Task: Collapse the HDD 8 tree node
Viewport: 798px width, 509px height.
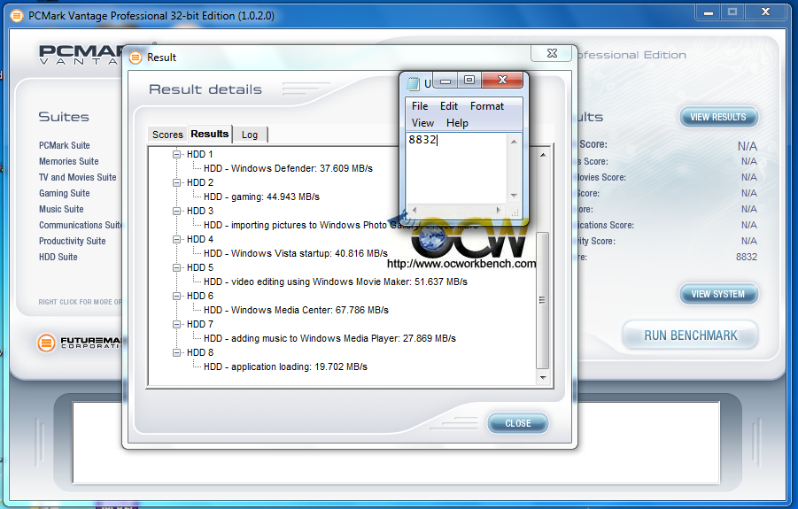Action: (x=176, y=352)
